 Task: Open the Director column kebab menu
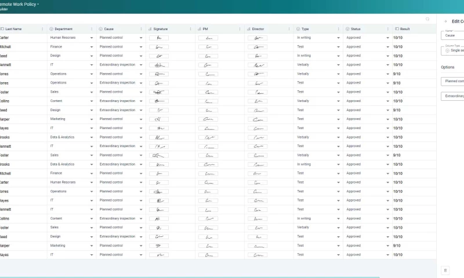click(289, 28)
